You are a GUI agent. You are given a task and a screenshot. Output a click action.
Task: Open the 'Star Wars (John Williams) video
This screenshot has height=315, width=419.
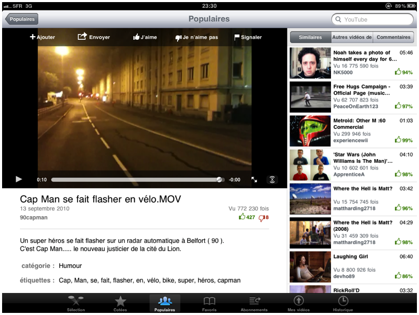352,165
